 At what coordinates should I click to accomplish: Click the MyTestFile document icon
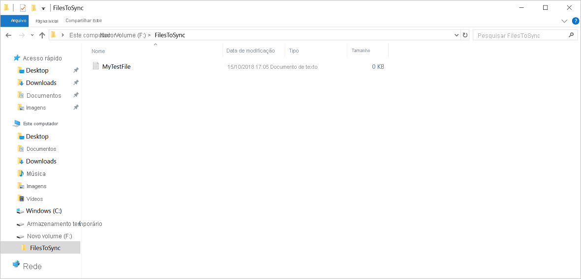(x=96, y=66)
